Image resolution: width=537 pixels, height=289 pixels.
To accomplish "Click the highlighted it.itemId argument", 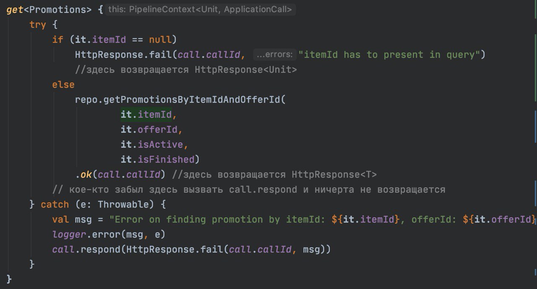I will 146,115.
